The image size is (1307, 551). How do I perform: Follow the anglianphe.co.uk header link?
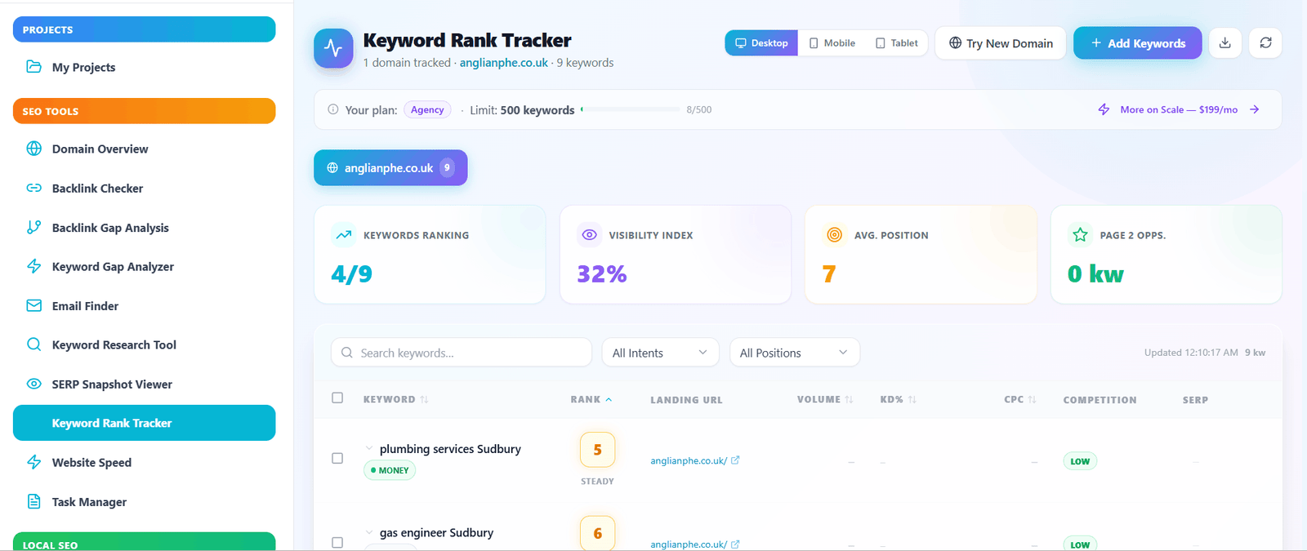coord(504,63)
